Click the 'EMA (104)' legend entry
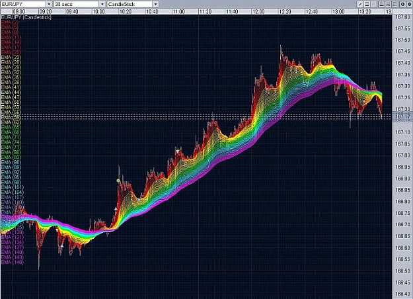The height and width of the screenshot is (299, 413). (x=12, y=192)
